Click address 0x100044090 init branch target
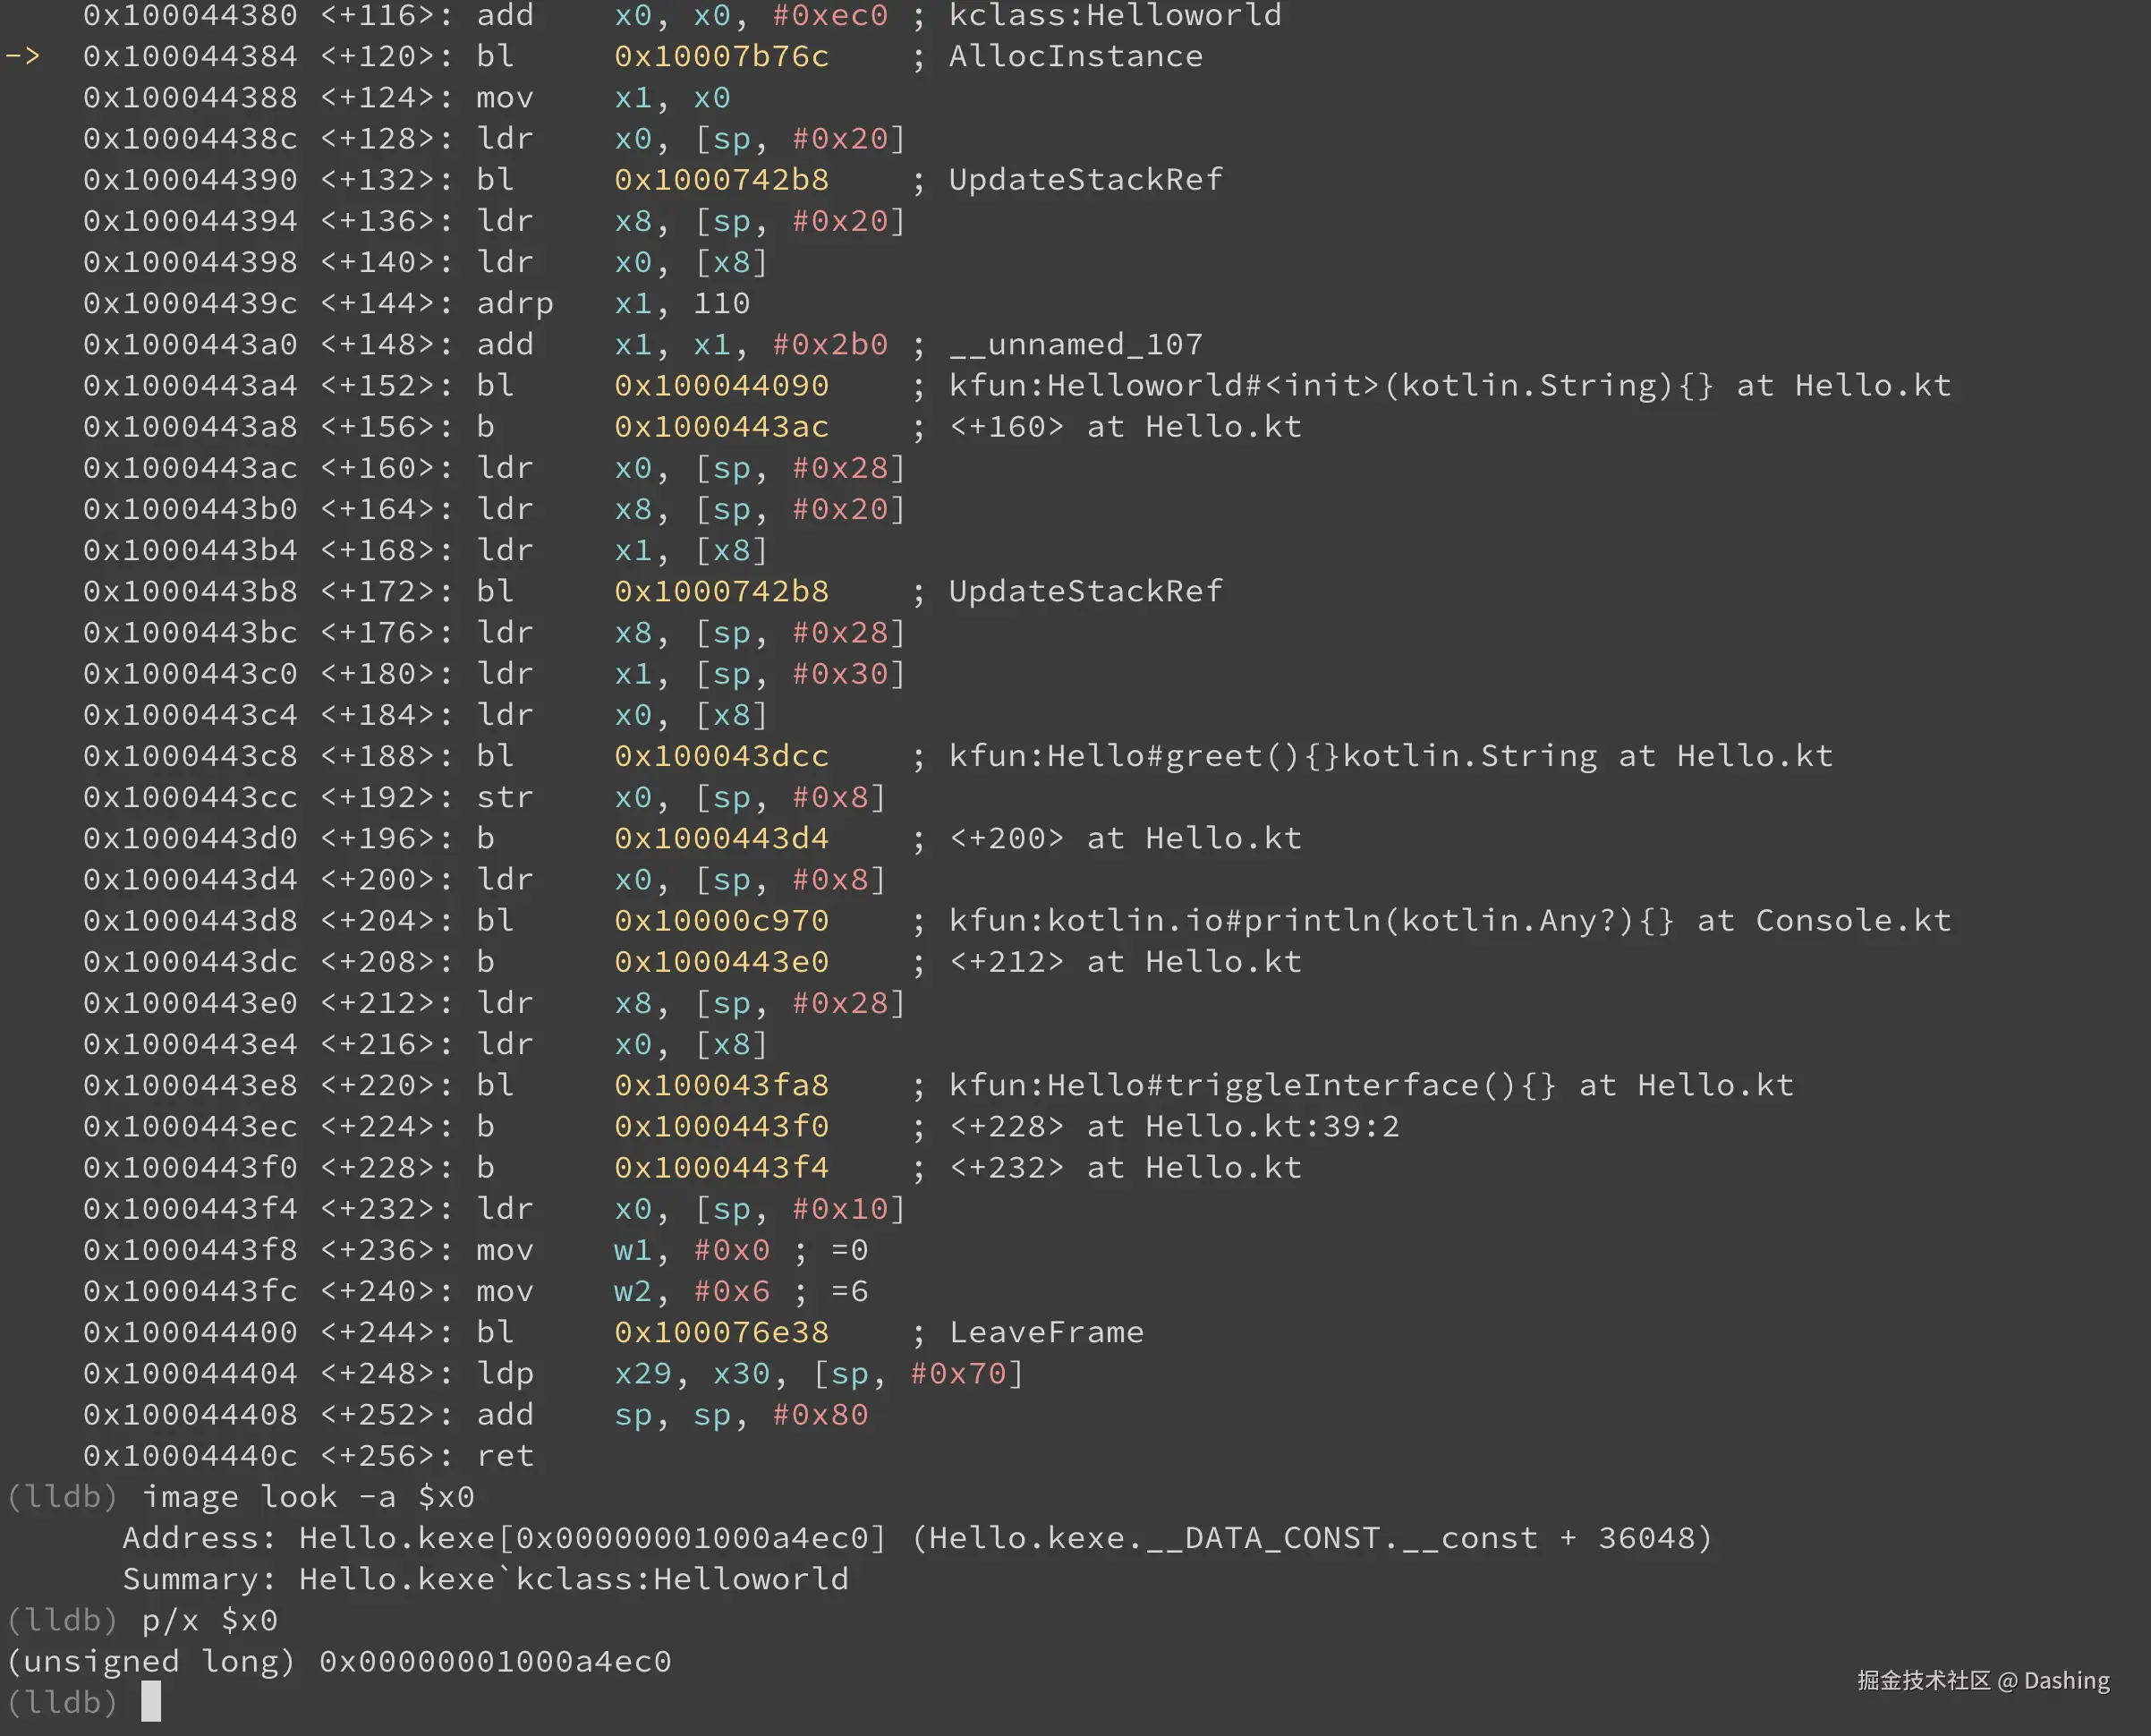This screenshot has width=2151, height=1736. pos(721,386)
